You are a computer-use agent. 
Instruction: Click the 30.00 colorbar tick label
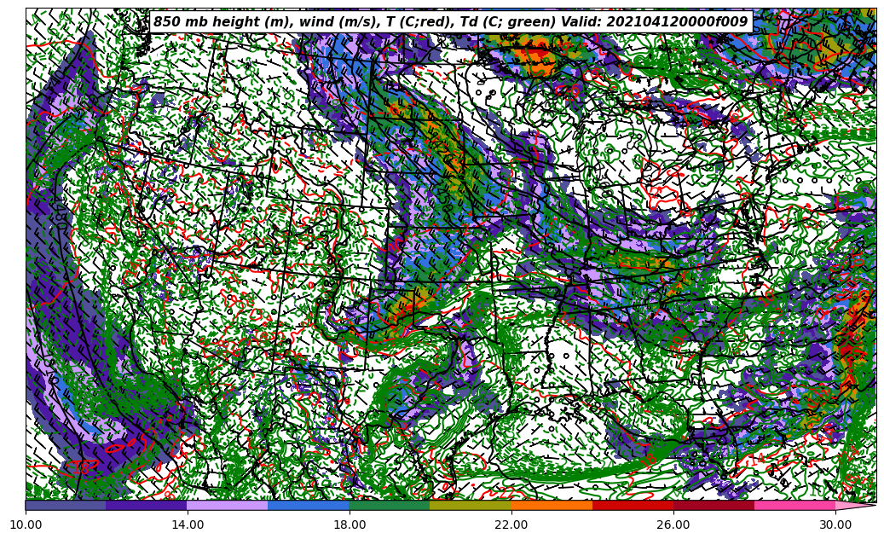pyautogui.click(x=835, y=525)
